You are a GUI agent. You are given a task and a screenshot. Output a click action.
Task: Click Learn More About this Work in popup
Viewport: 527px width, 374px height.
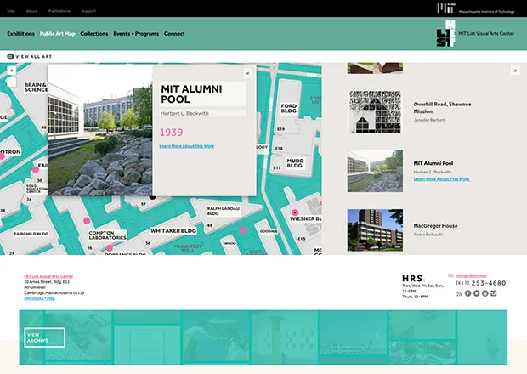pos(186,146)
